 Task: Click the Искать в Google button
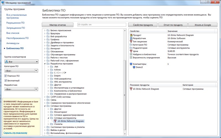tap(203, 25)
